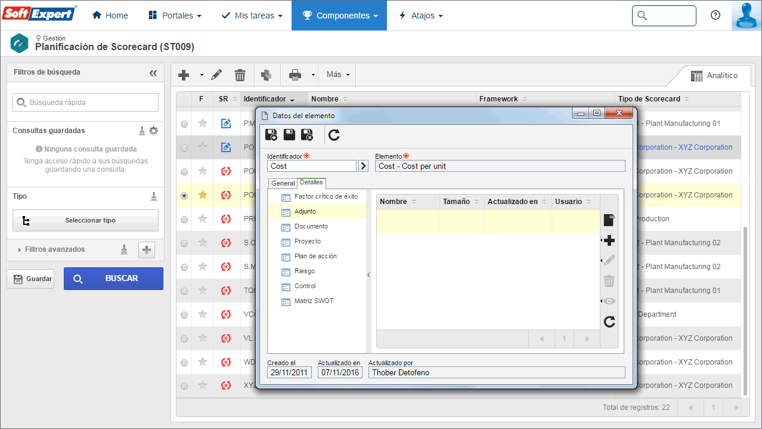This screenshot has width=762, height=429.
Task: Switch to the General tab
Action: [x=283, y=183]
